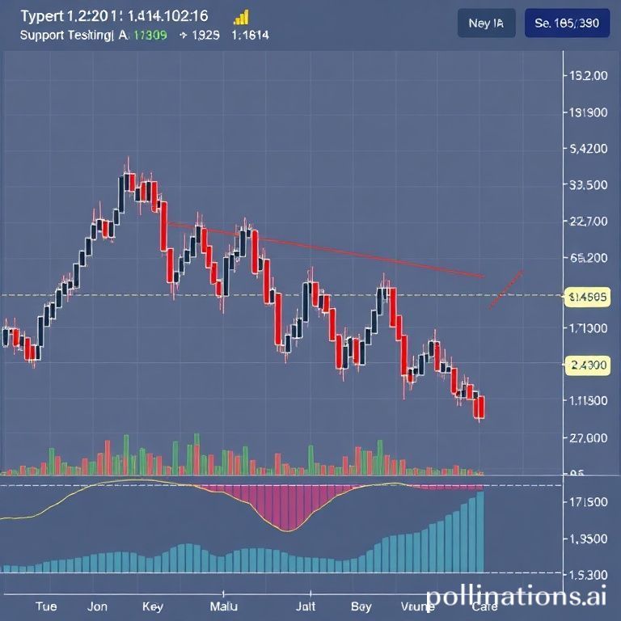Click the yellow signal bars icon
Viewport: 621px width, 621px height.
[241, 17]
